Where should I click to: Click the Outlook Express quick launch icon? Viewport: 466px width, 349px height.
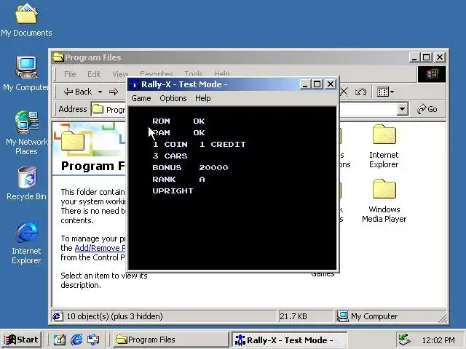click(93, 340)
